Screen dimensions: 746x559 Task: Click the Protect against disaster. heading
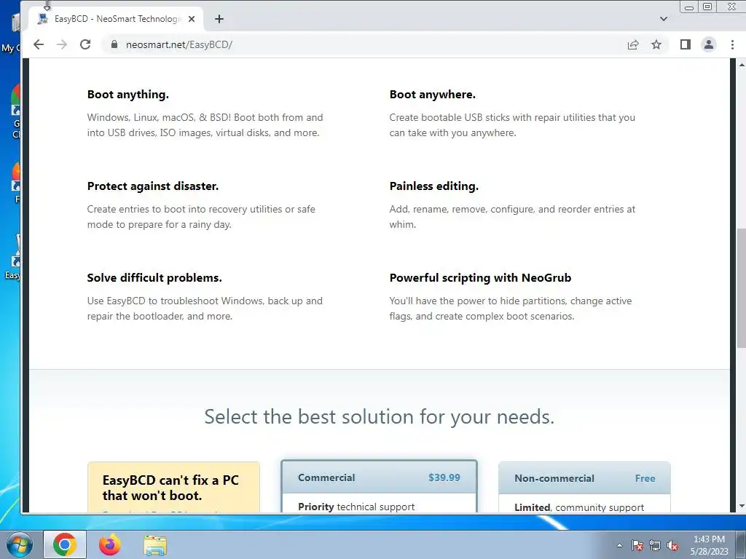point(153,186)
